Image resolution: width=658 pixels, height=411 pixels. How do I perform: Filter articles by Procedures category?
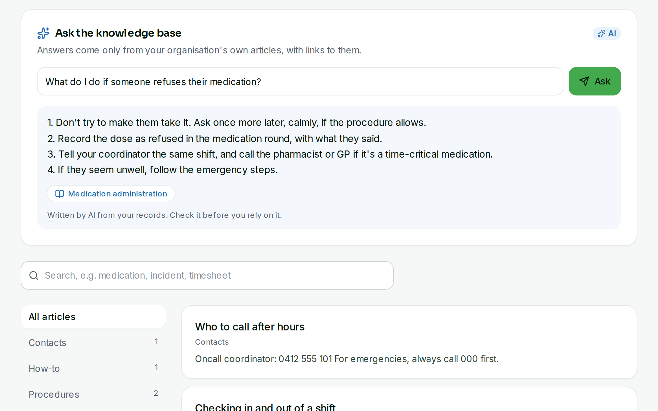tap(93, 394)
